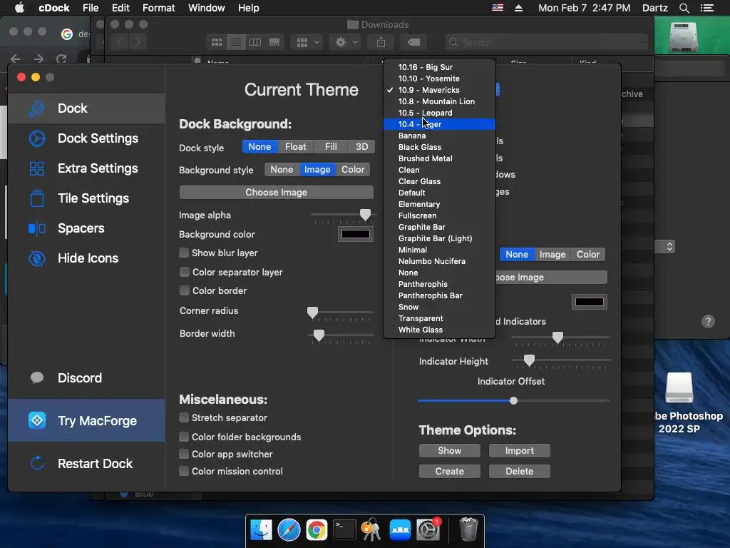Click the eject icon in menu bar
The image size is (730, 548).
click(x=519, y=8)
